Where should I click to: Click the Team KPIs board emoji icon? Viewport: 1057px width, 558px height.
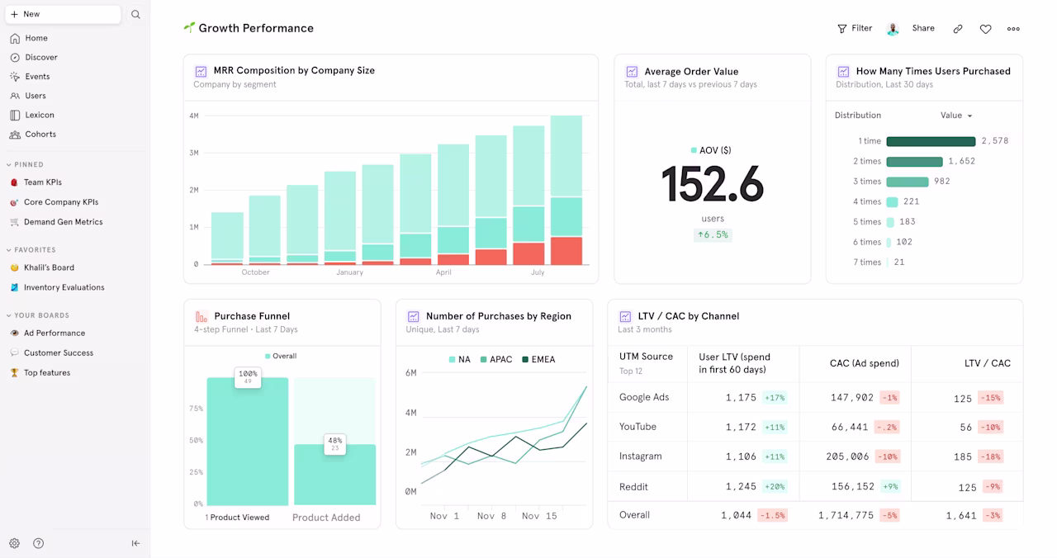click(14, 182)
